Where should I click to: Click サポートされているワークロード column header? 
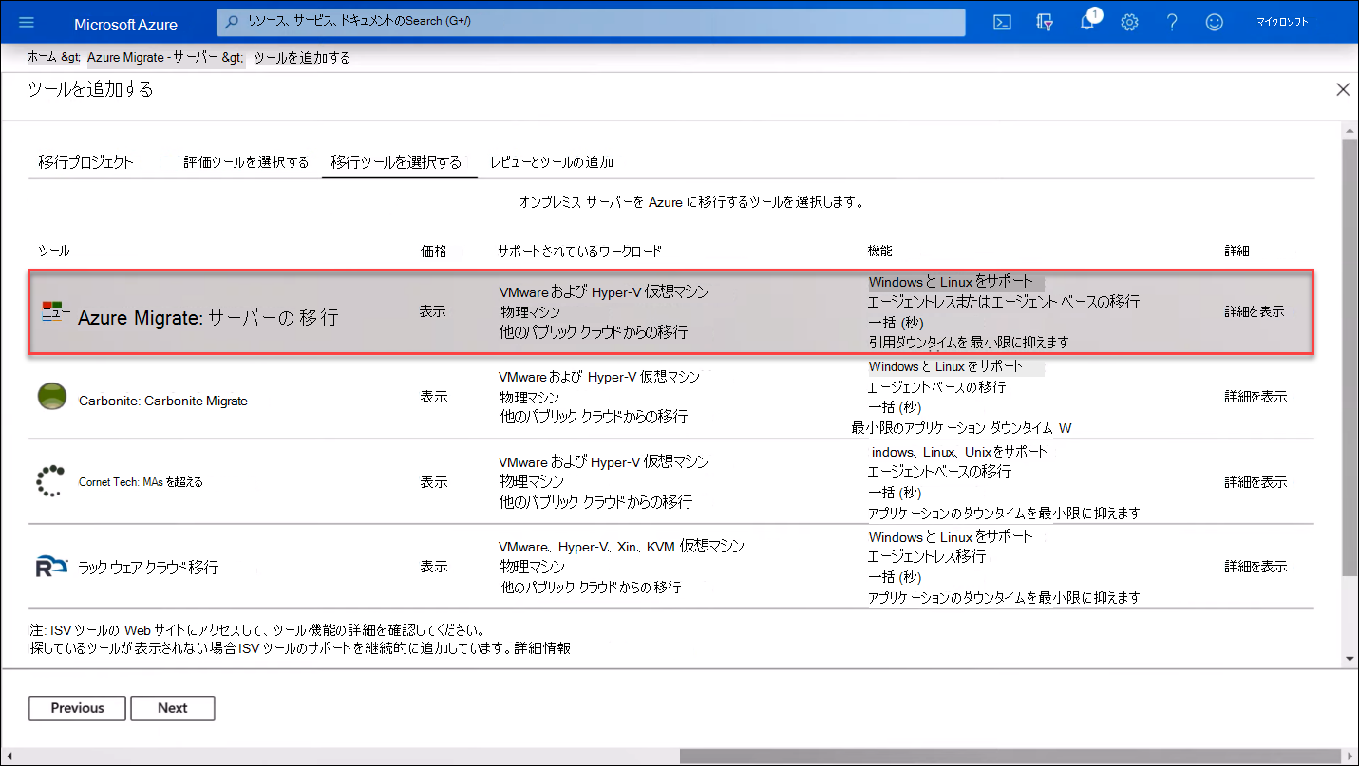point(580,251)
